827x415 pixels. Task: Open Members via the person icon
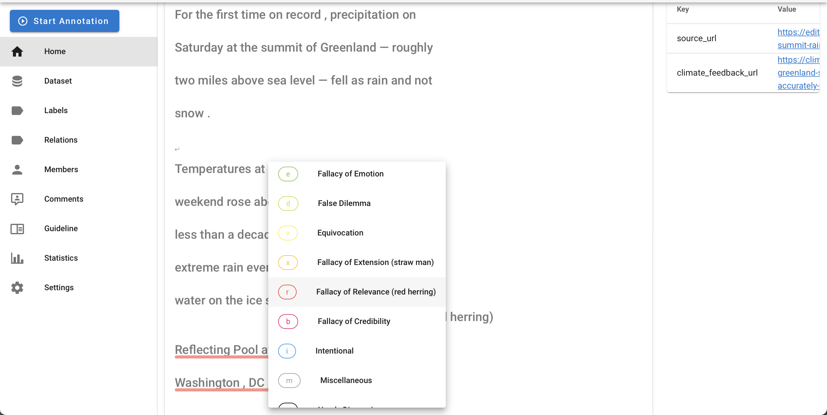17,169
